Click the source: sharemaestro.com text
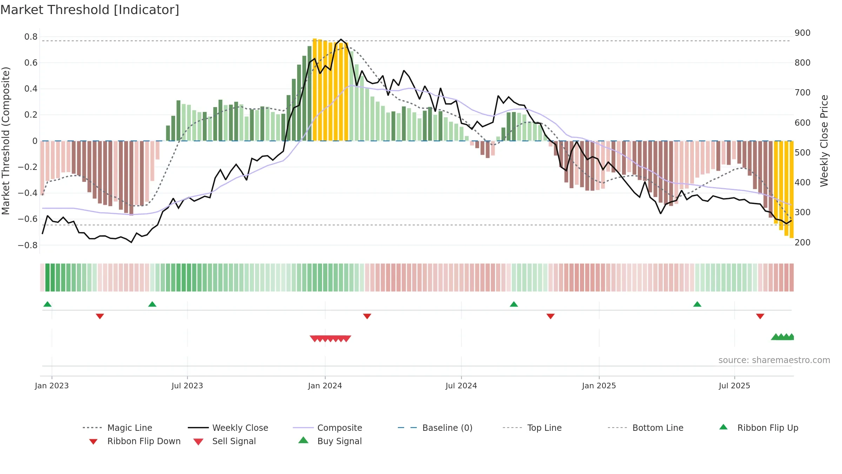The width and height of the screenshot is (842, 474). coord(774,360)
